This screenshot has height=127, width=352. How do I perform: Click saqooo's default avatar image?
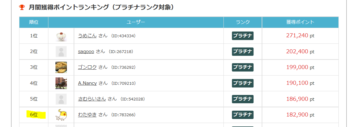pyautogui.click(x=61, y=51)
